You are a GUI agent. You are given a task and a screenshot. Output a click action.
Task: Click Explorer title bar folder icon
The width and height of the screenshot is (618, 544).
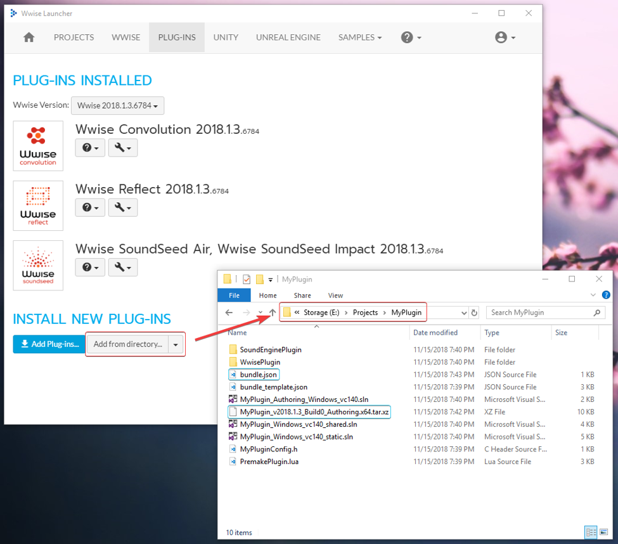(x=228, y=279)
